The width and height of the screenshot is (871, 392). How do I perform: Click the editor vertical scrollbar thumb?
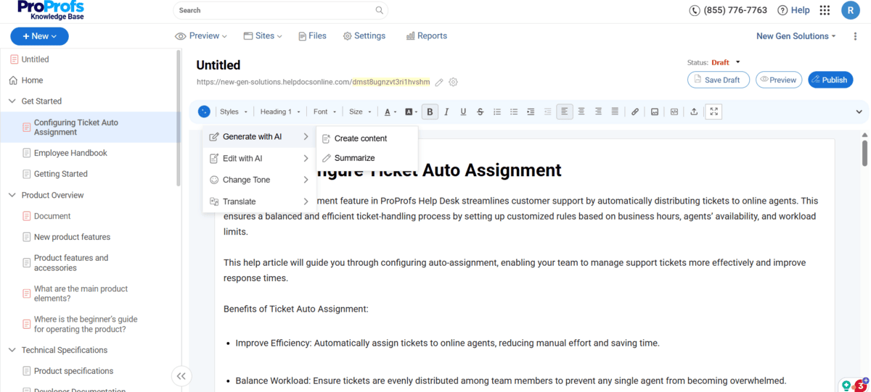click(x=864, y=152)
